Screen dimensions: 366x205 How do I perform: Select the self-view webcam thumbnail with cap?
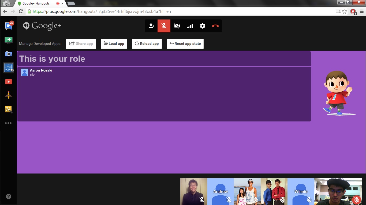(x=338, y=192)
